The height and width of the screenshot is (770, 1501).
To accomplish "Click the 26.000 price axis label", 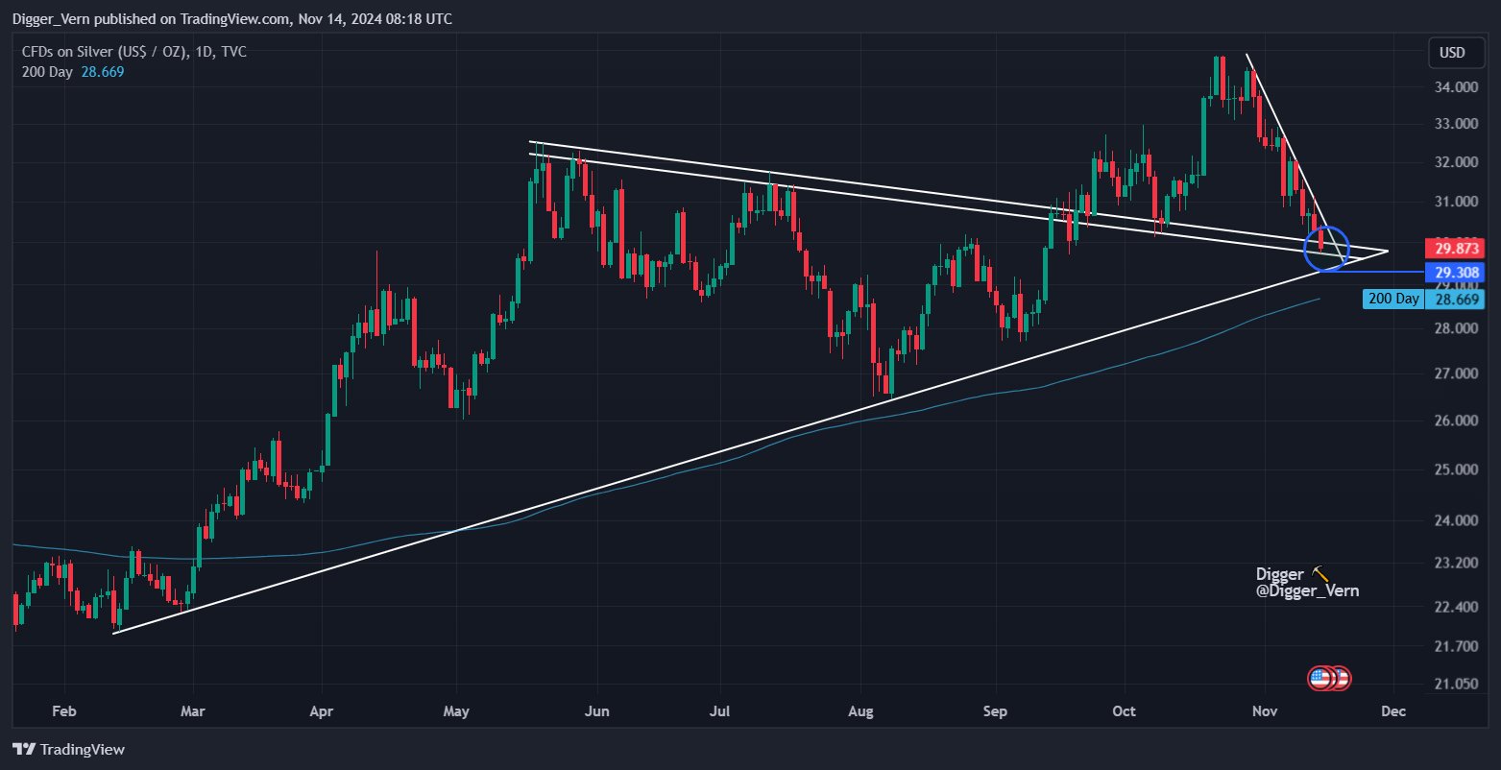I will (1456, 421).
